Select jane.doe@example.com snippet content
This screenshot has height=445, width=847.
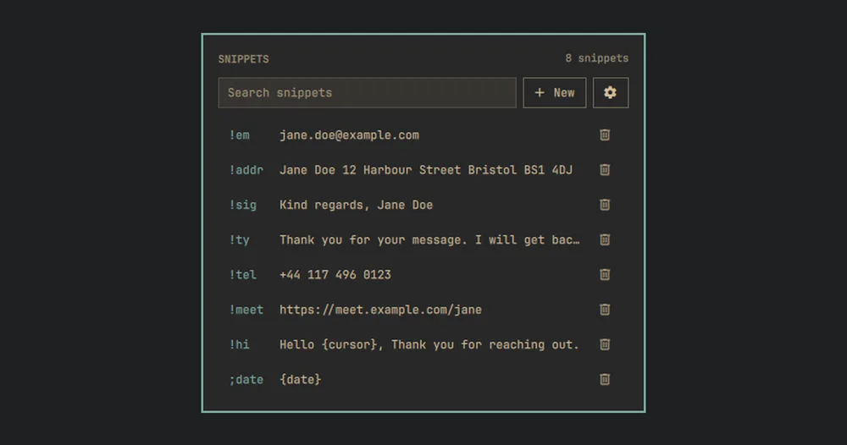(x=349, y=135)
